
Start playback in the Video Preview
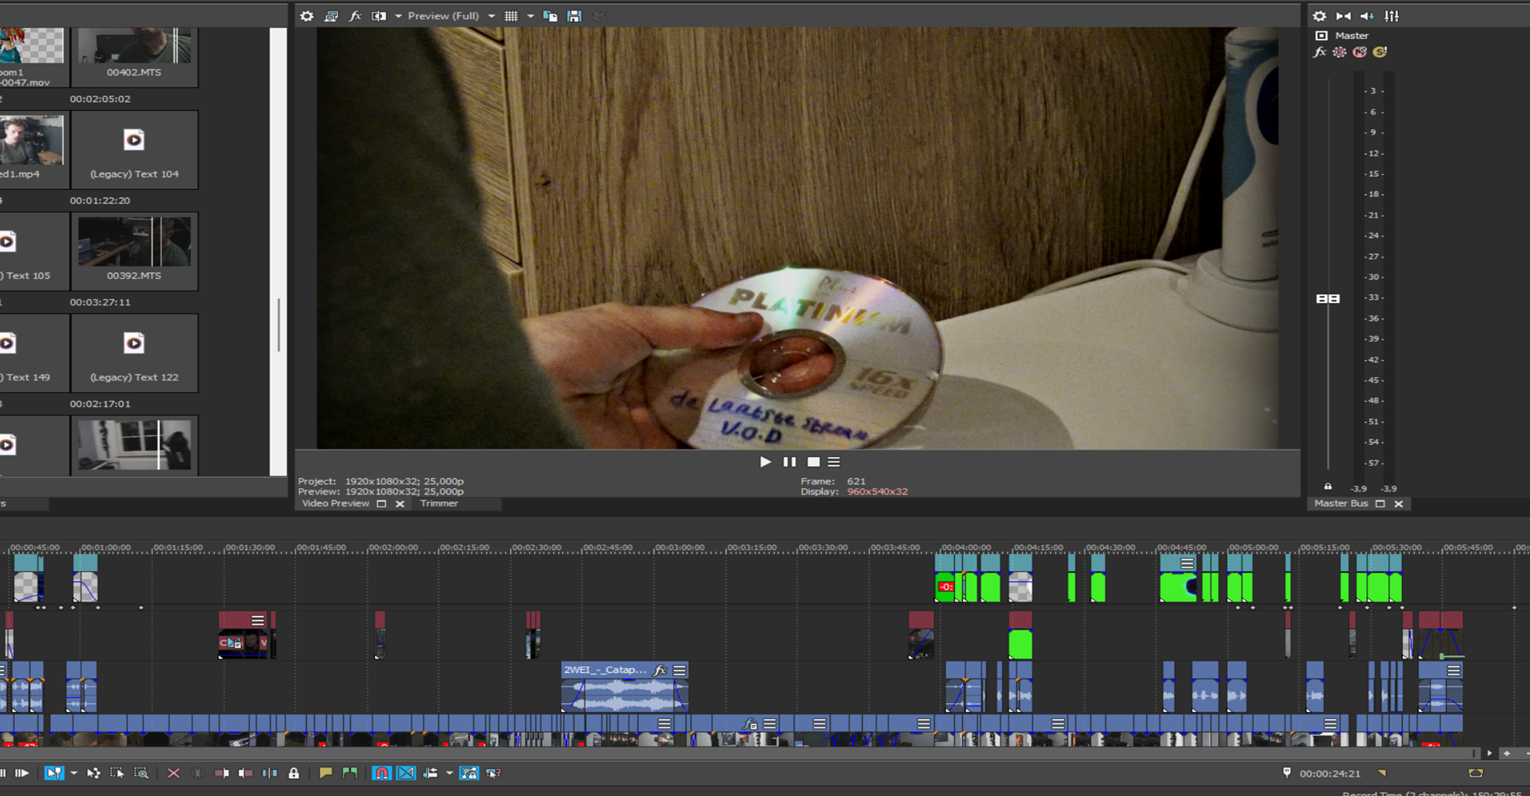[x=765, y=462]
